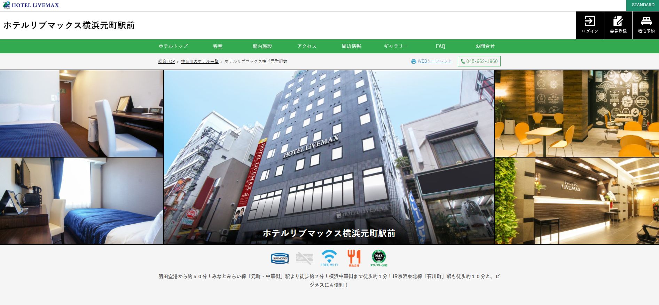Screen dimensions: 659x305
Task: Open the FAQ menu item
Action: pyautogui.click(x=440, y=46)
